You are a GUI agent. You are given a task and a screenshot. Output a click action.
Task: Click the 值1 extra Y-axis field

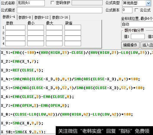point(138,36)
